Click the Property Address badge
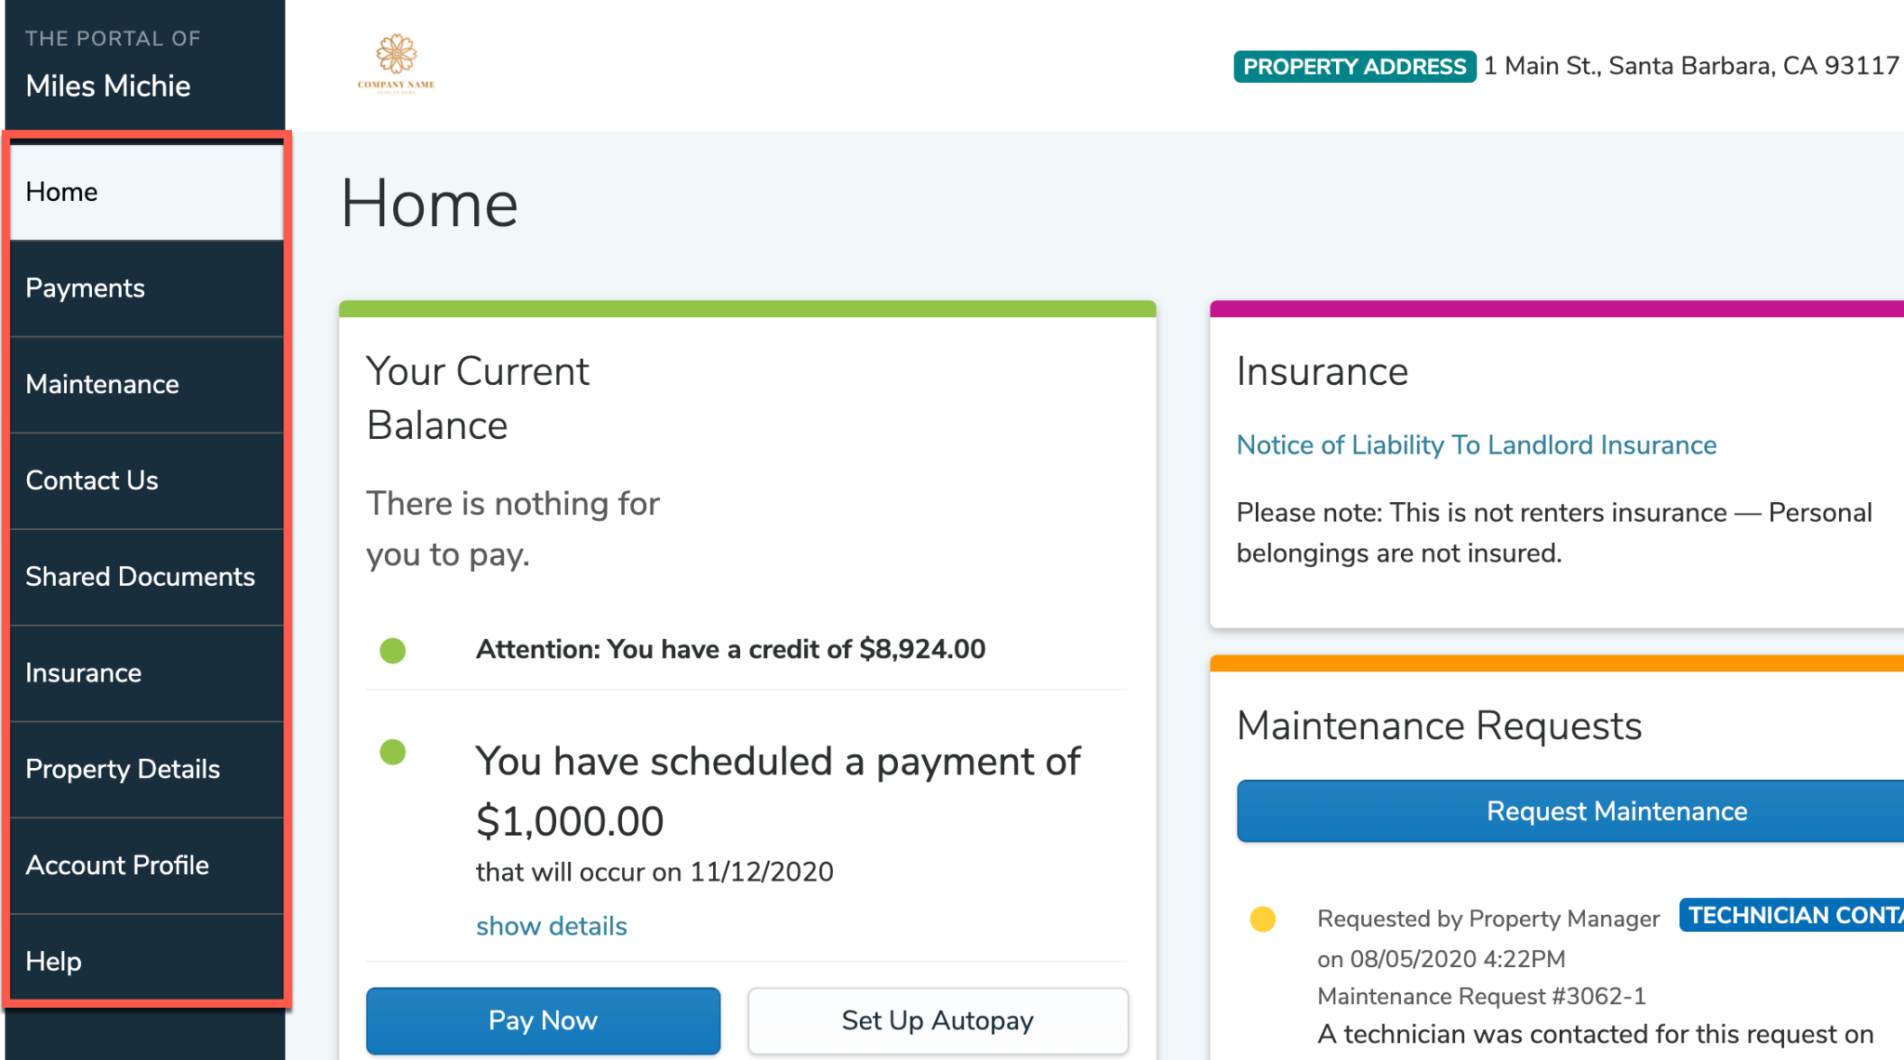This screenshot has height=1060, width=1904. pyautogui.click(x=1354, y=67)
